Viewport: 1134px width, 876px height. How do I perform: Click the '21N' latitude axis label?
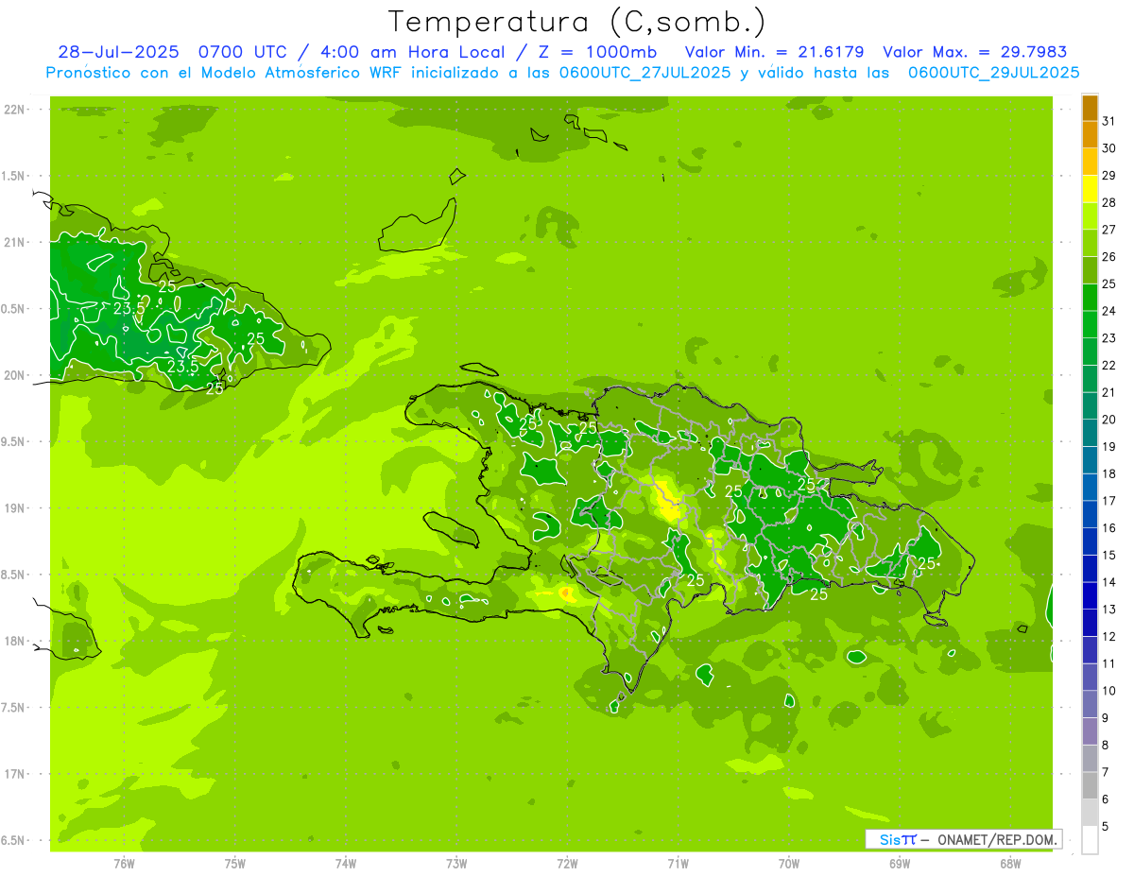point(15,242)
